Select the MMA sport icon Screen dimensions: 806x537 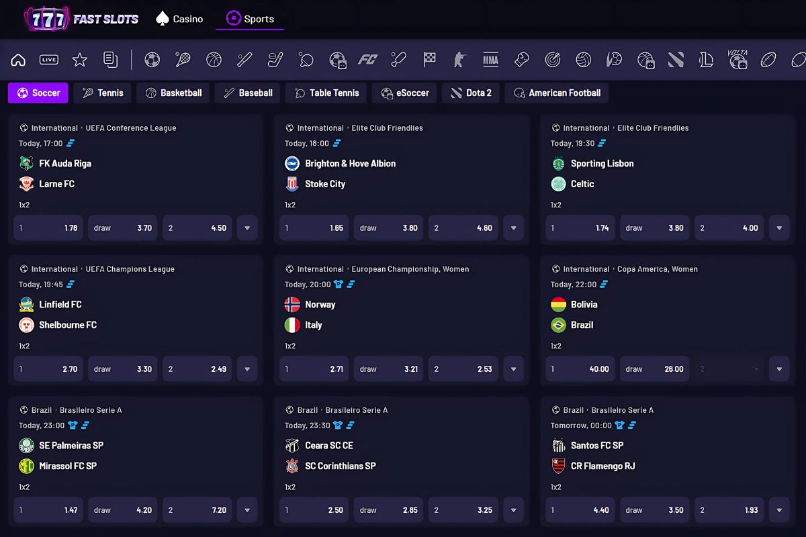490,60
